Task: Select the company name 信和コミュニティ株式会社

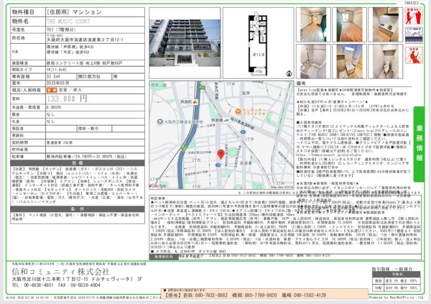Action: [x=61, y=272]
